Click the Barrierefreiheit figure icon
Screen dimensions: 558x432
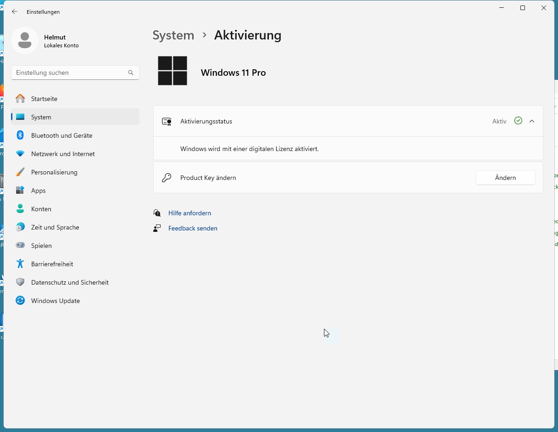(x=20, y=264)
